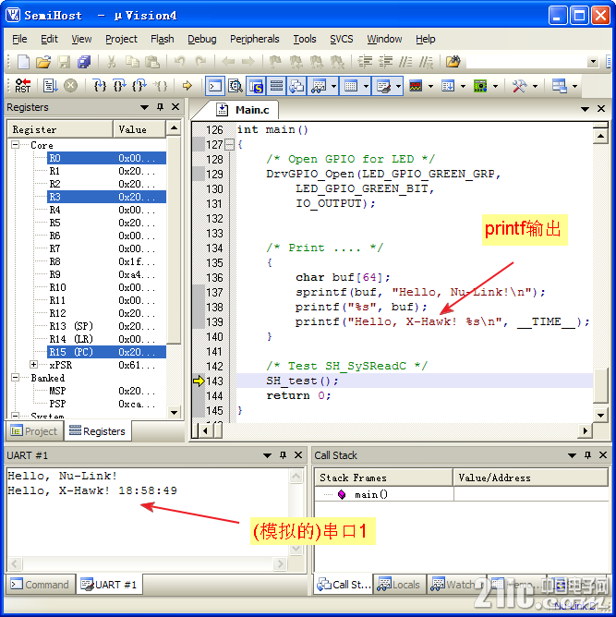Open the Flash menu
This screenshot has height=617, width=616.
(x=162, y=39)
